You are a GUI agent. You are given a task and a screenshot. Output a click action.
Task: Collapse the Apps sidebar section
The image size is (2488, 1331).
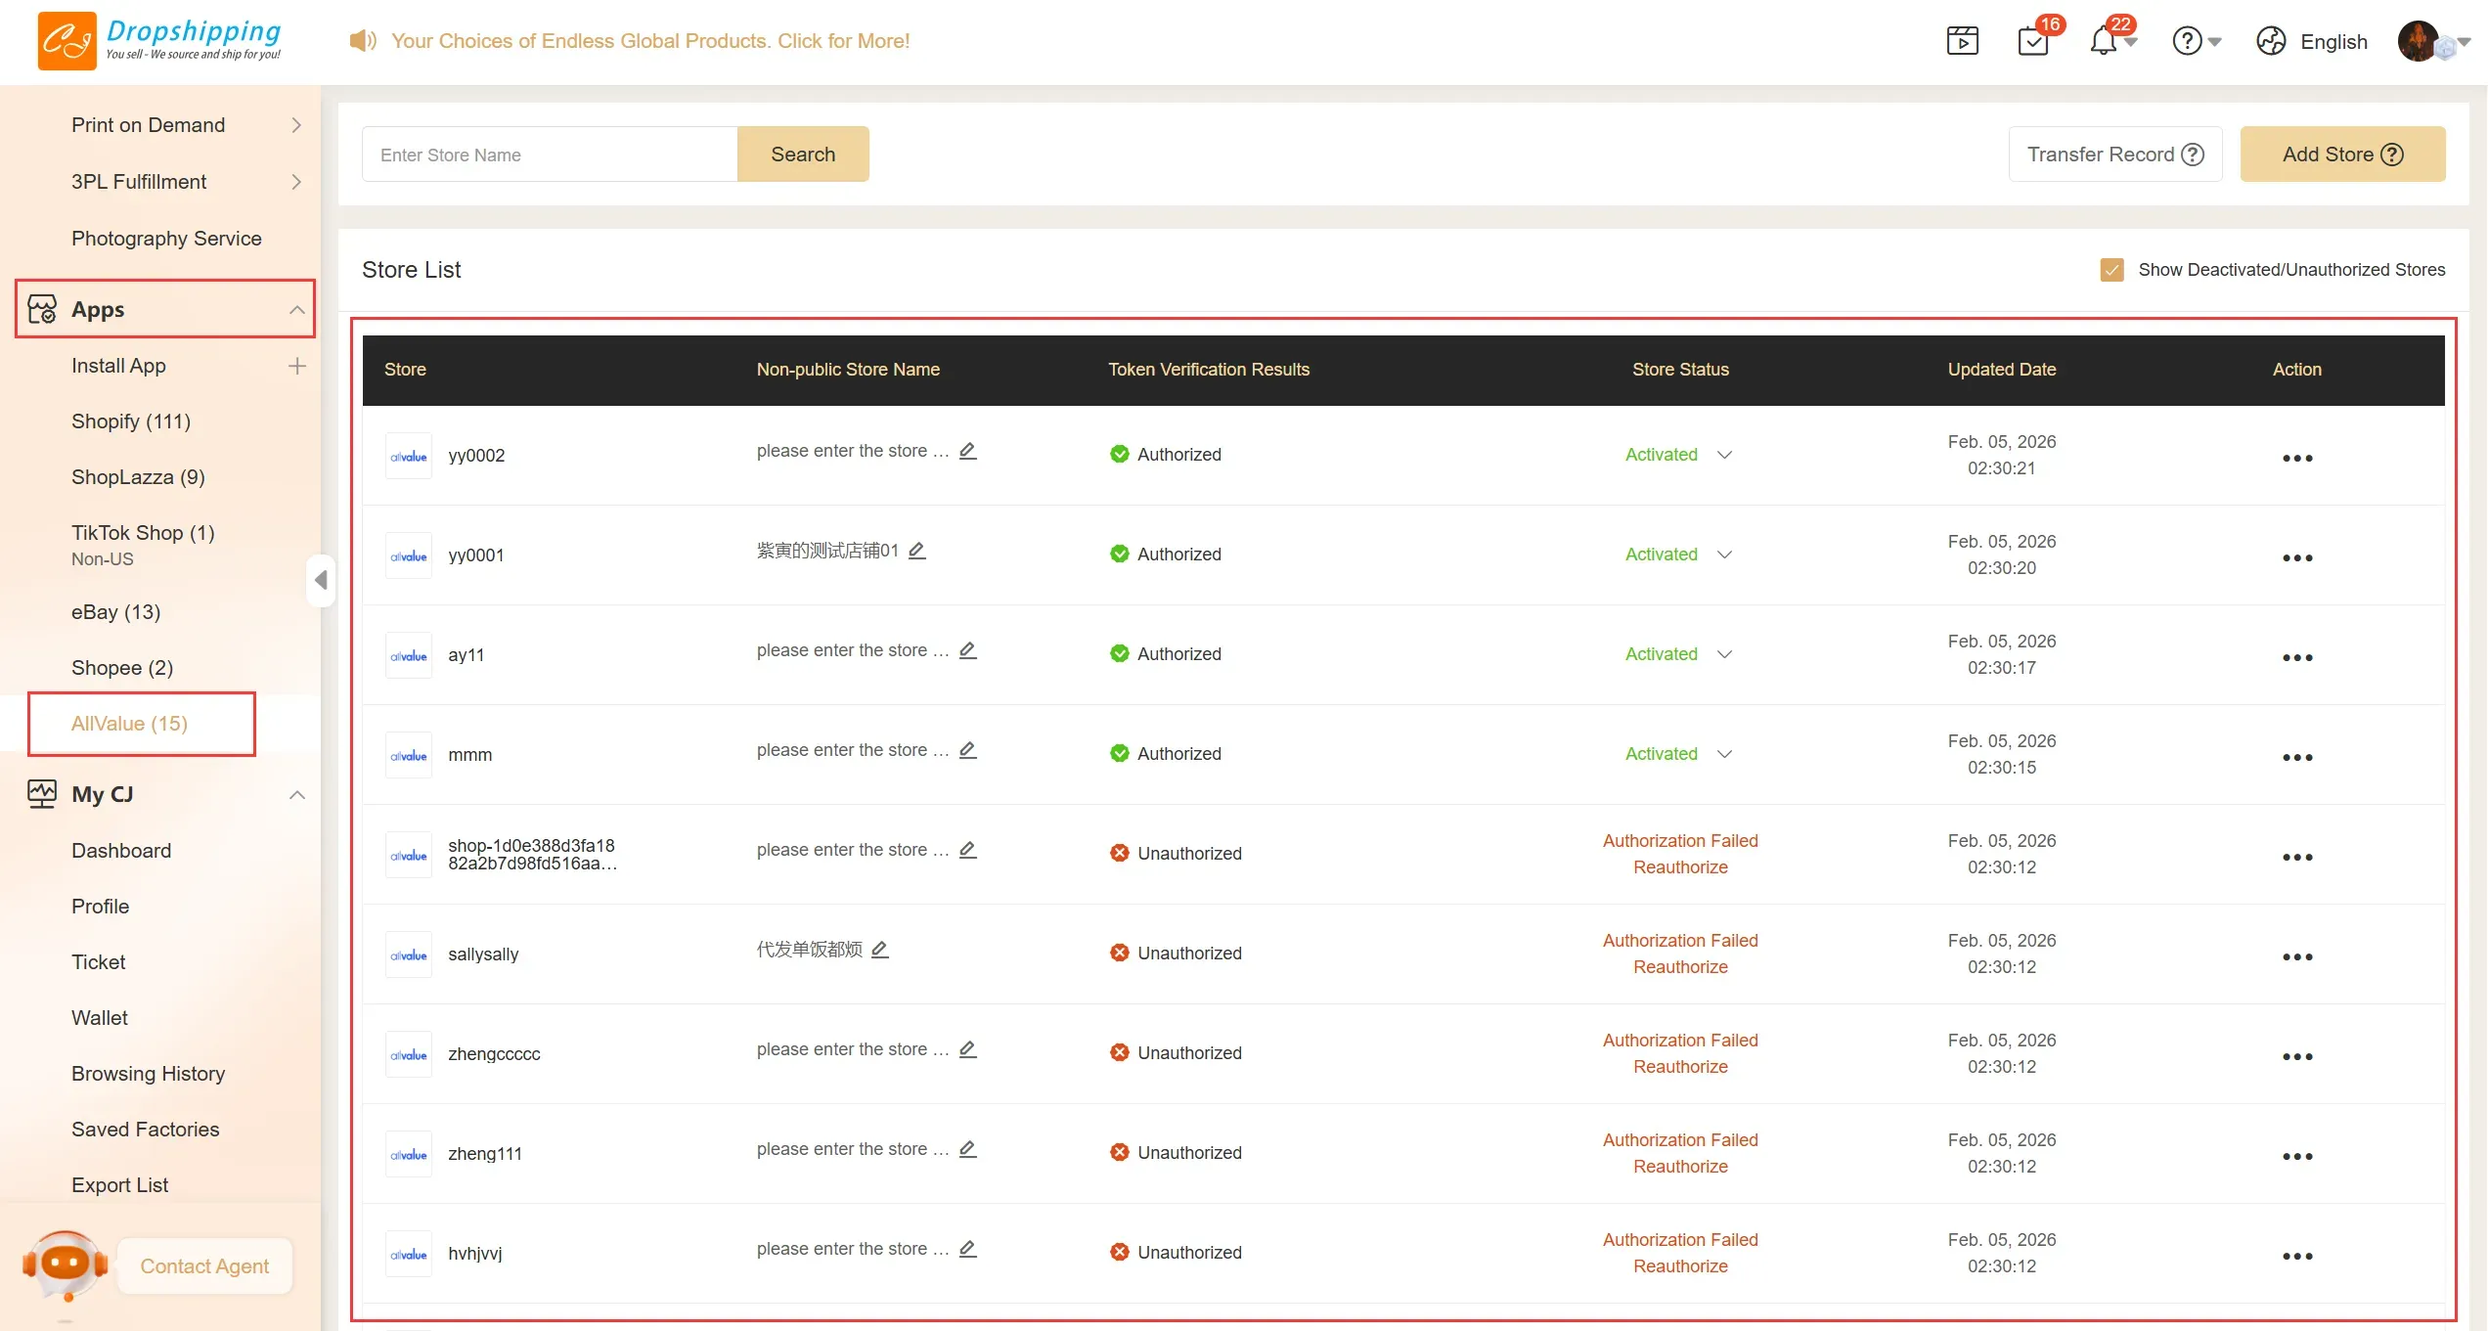click(x=297, y=310)
